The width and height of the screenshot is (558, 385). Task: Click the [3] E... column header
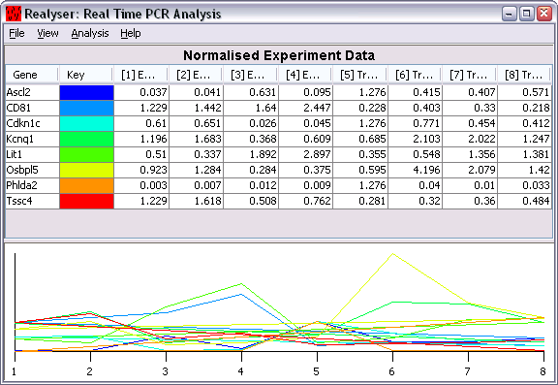(x=251, y=75)
